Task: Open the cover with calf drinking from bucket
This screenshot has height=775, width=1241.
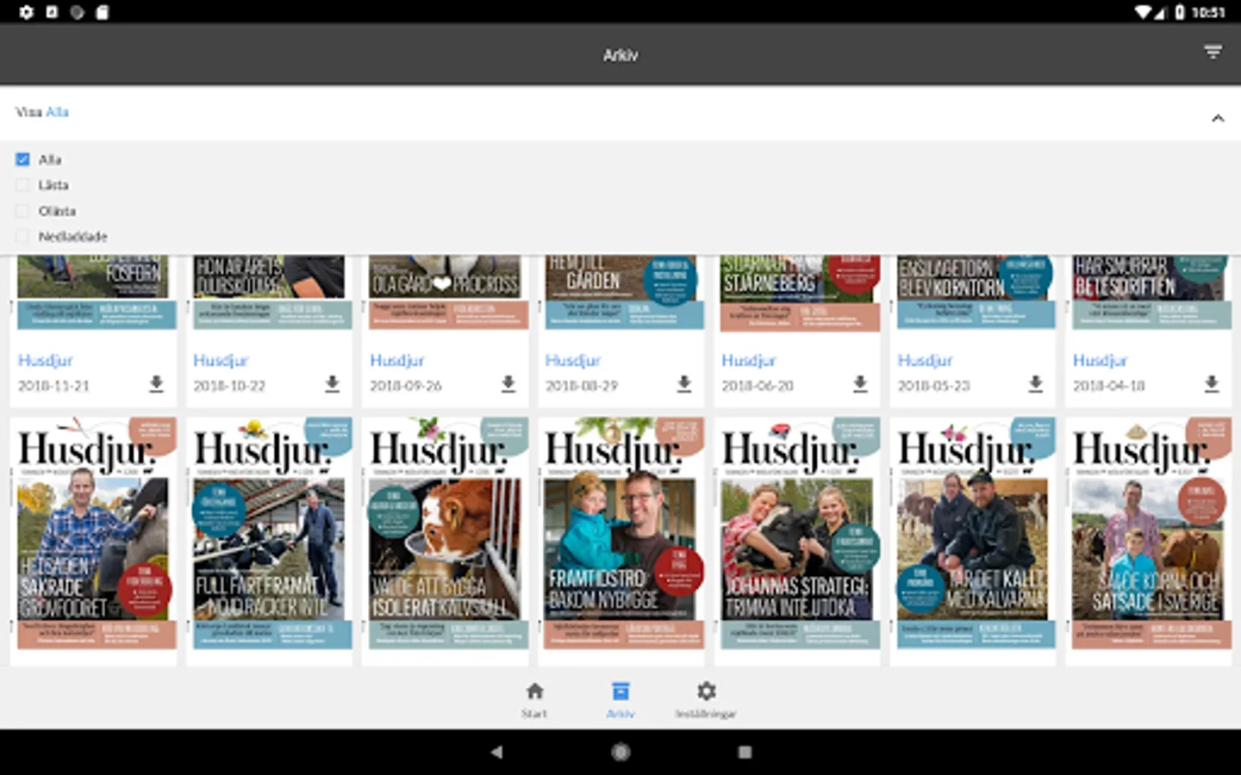Action: [x=445, y=534]
